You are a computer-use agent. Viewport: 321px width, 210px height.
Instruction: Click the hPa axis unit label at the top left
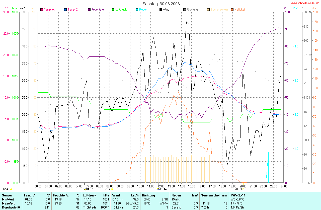14,8
